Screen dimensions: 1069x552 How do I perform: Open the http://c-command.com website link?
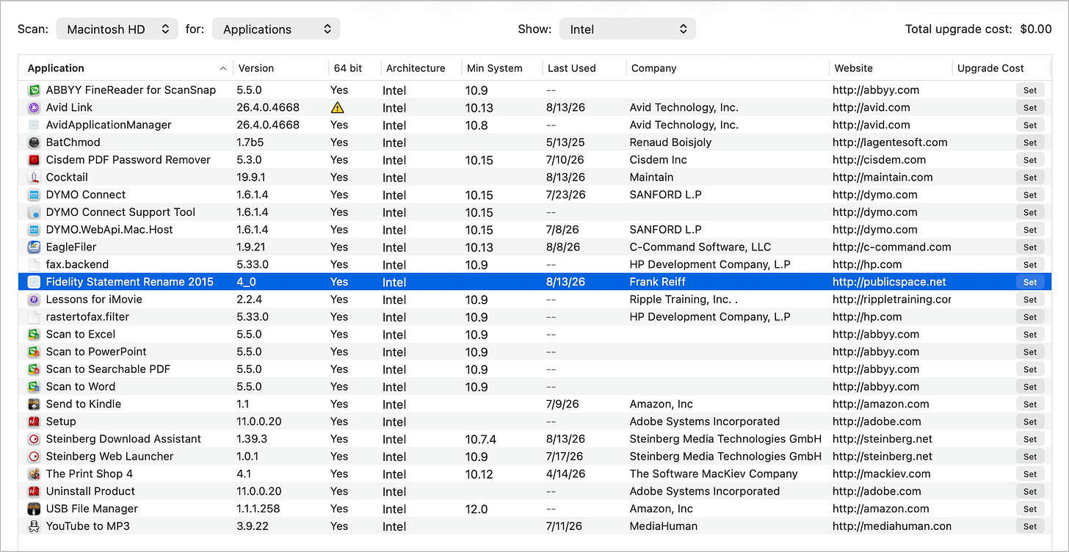tap(891, 247)
